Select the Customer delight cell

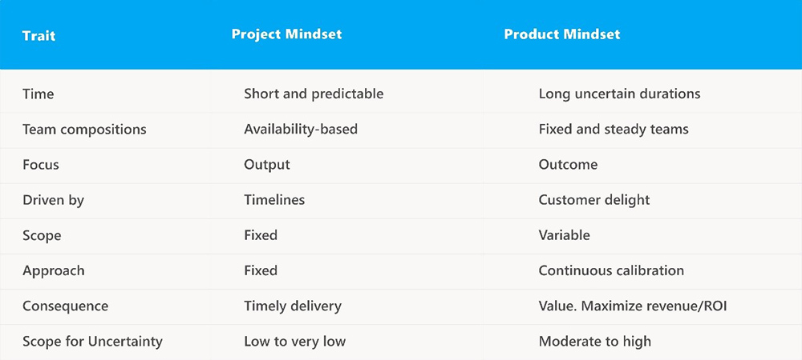[x=593, y=200]
